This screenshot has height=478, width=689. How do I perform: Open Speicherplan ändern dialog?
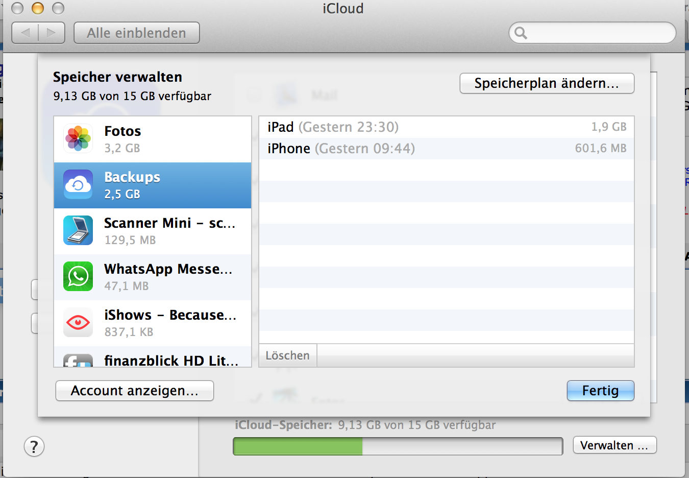(547, 83)
